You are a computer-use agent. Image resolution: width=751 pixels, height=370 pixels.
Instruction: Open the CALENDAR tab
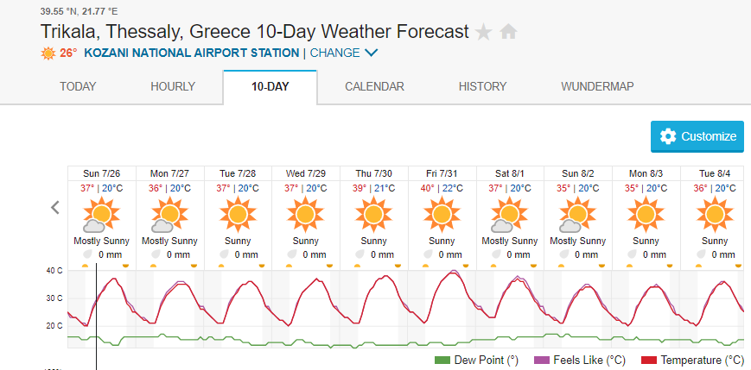click(374, 86)
